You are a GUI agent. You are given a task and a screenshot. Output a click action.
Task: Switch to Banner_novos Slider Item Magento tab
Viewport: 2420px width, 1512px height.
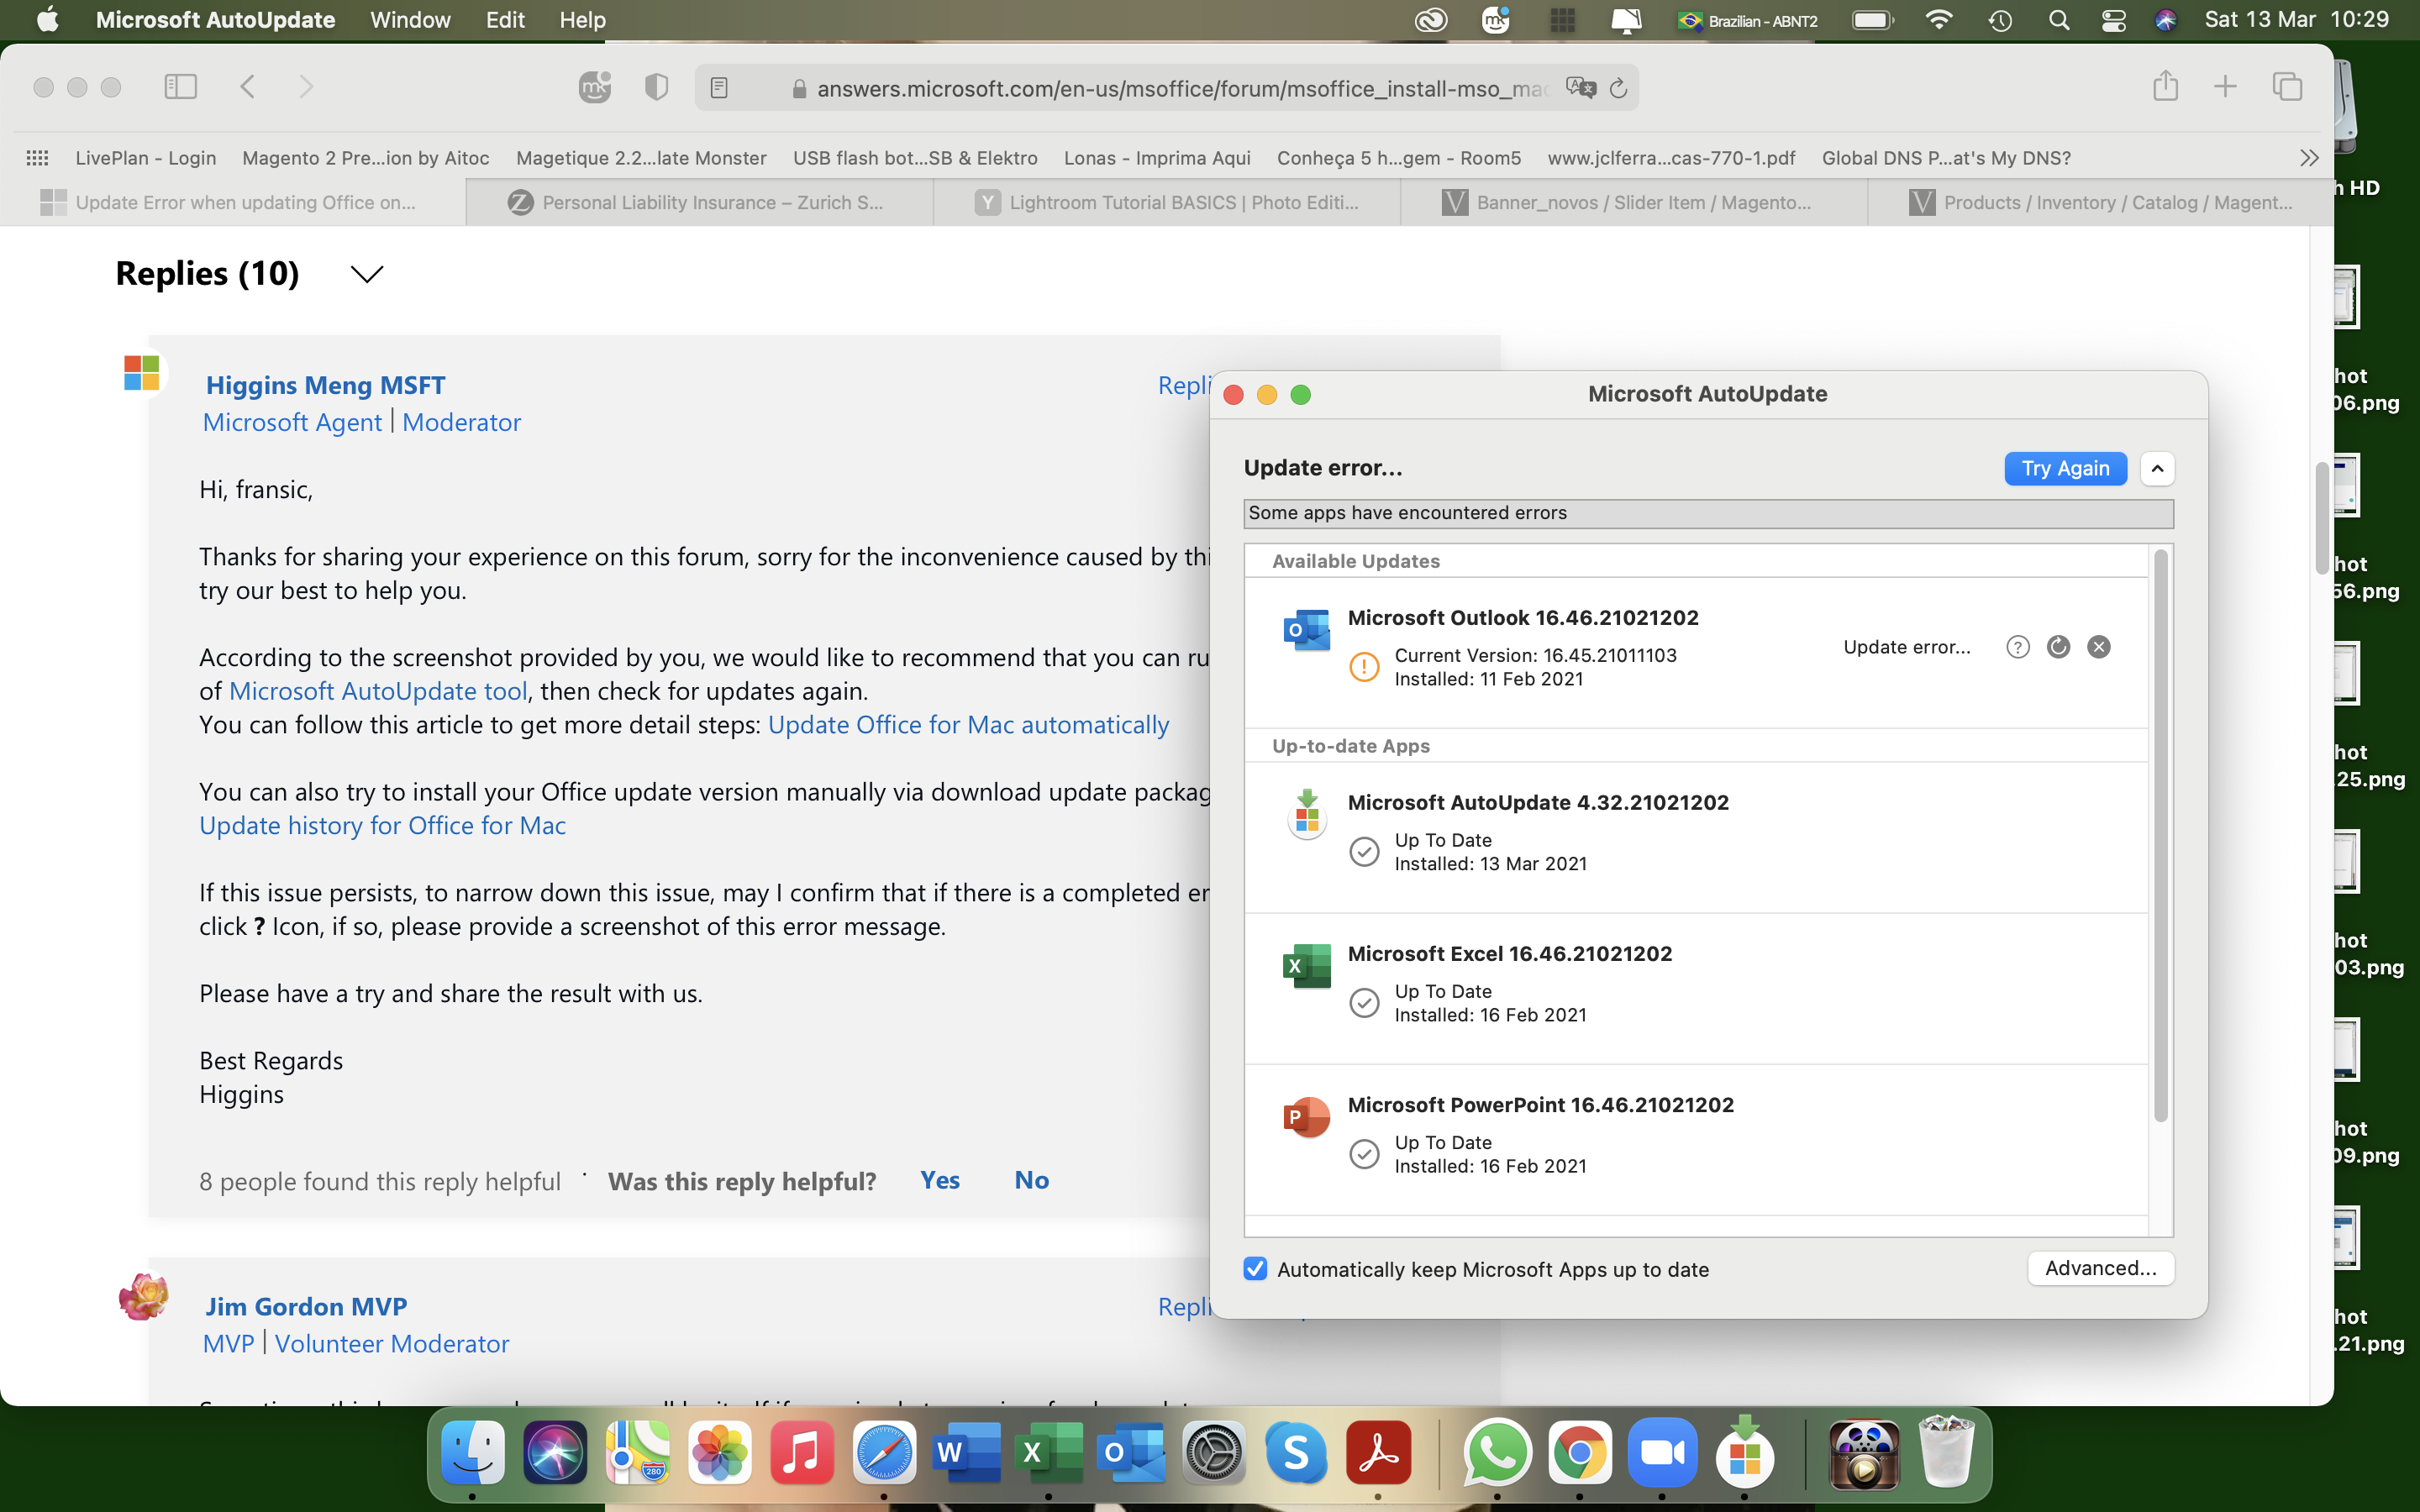point(1634,203)
